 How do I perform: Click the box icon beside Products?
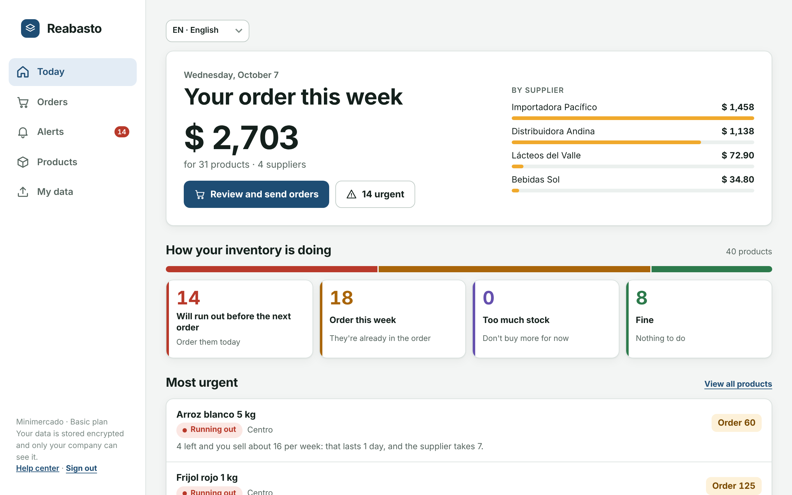[x=23, y=162]
